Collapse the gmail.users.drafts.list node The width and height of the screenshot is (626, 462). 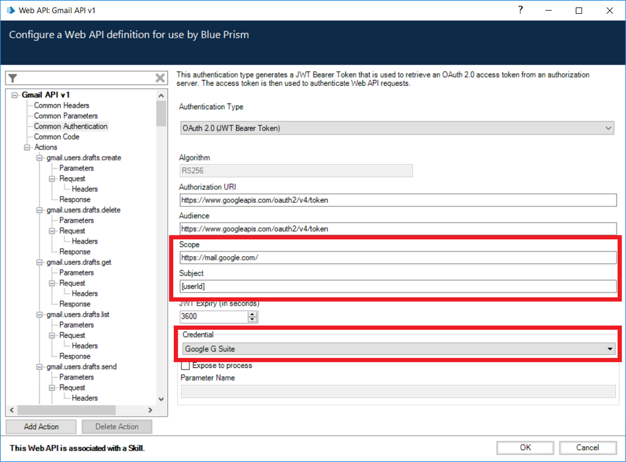(40, 315)
